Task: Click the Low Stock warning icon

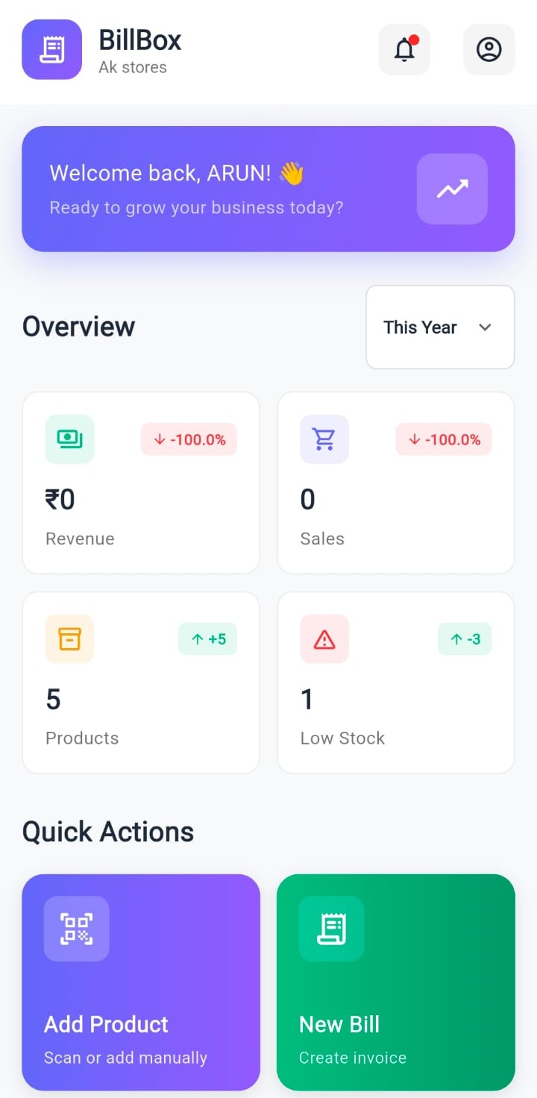Action: coord(324,639)
